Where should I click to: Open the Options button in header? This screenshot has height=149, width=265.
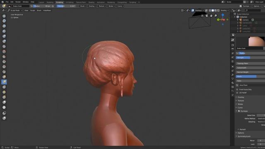coord(257,6)
